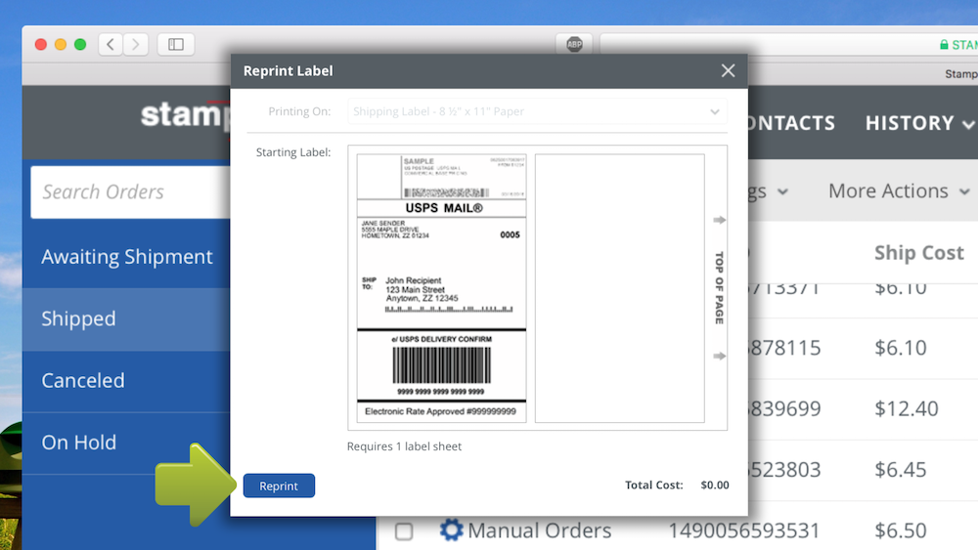The image size is (978, 550).
Task: Sort by the Ship Cost column header
Action: (918, 253)
